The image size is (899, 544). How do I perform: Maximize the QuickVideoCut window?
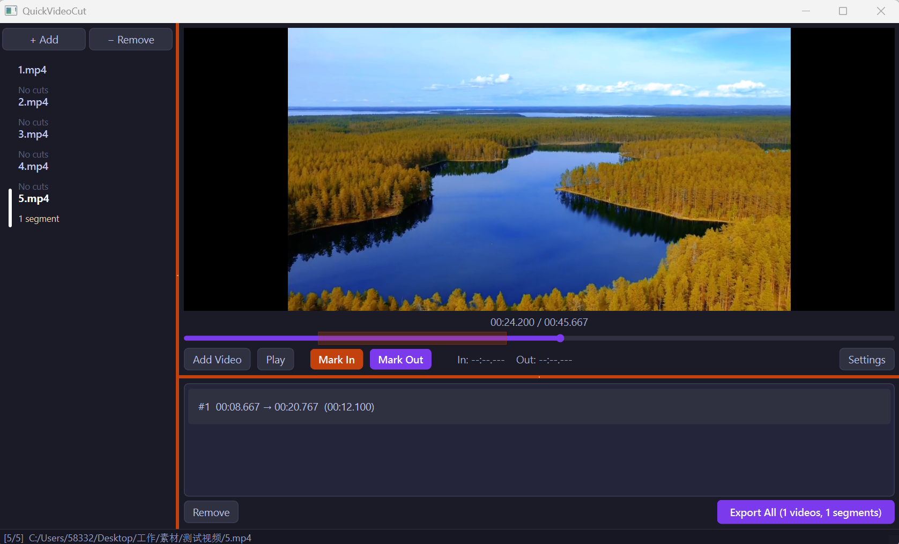tap(843, 11)
